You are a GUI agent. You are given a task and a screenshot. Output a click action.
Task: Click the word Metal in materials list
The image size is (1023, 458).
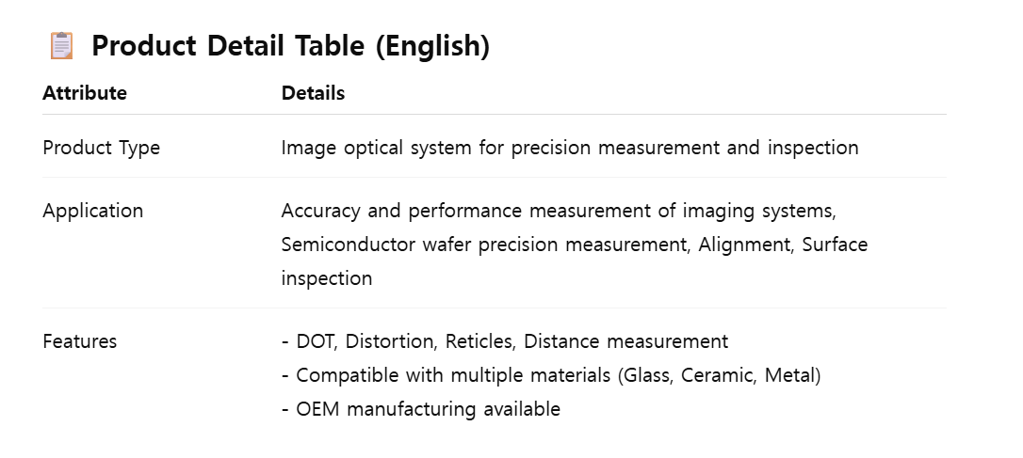[790, 375]
